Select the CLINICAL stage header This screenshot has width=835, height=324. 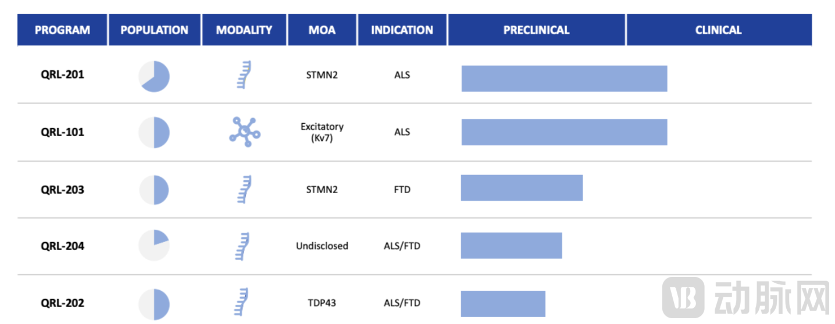coord(718,30)
